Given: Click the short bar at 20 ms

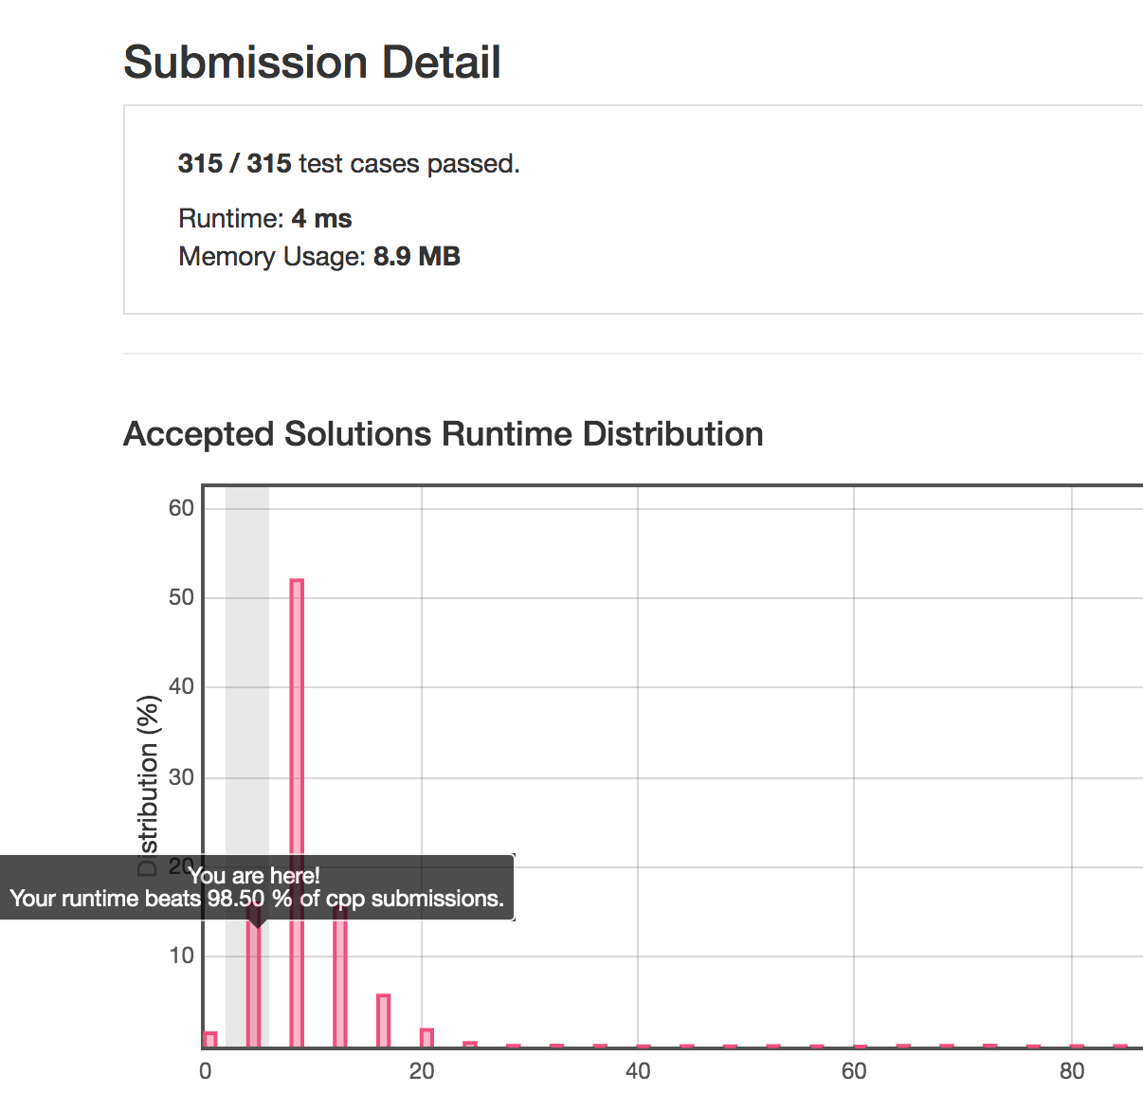Looking at the screenshot, I should pos(426,1038).
